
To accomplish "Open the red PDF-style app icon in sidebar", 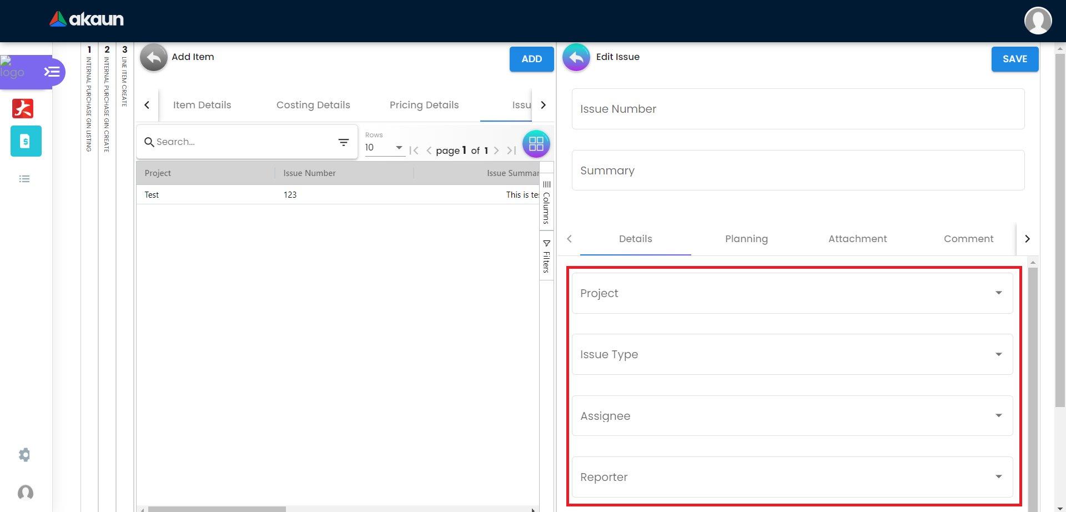I will point(23,108).
